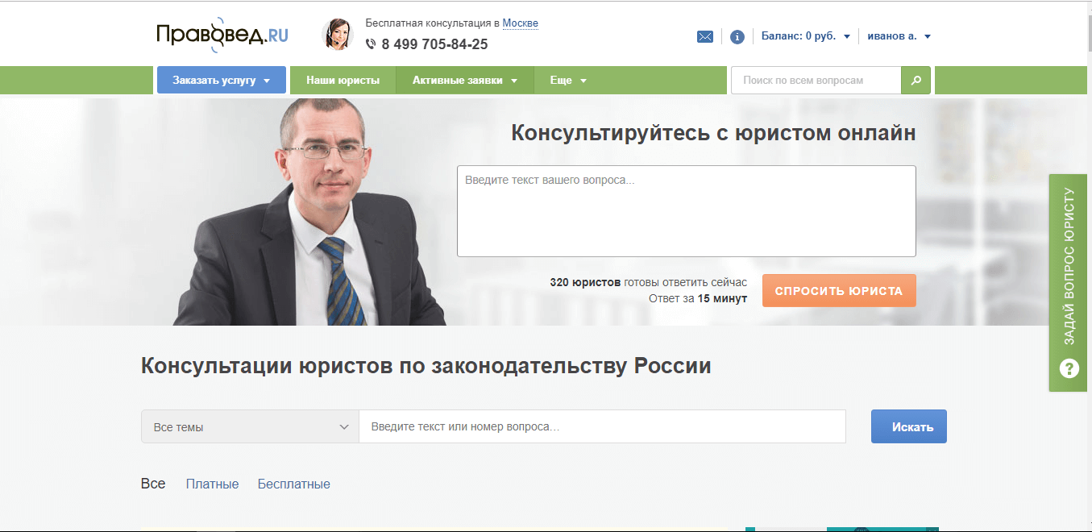Screen dimensions: 1092x532
Task: Expand the «Баланс: 0 руб.» menu
Action: coord(805,36)
